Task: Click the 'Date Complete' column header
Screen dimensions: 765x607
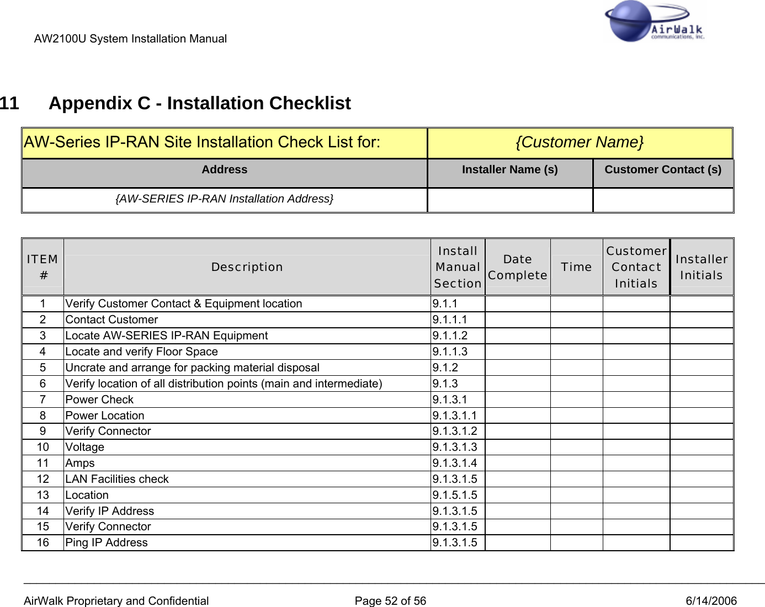Action: tap(517, 267)
